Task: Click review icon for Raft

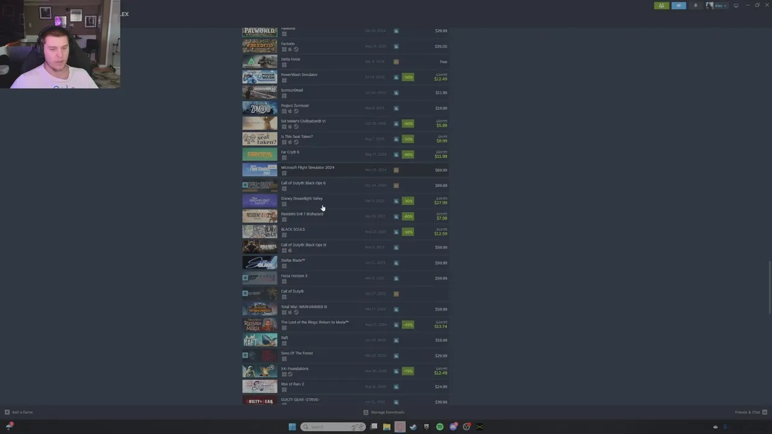Action: click(396, 340)
